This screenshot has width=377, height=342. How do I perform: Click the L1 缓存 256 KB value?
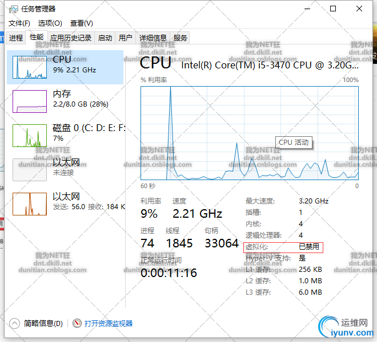tap(310, 269)
